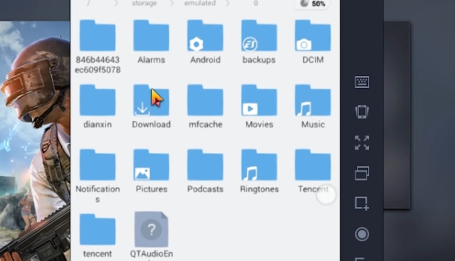Open the Podcasts folder
Screen dimensions: 455x261
point(205,166)
